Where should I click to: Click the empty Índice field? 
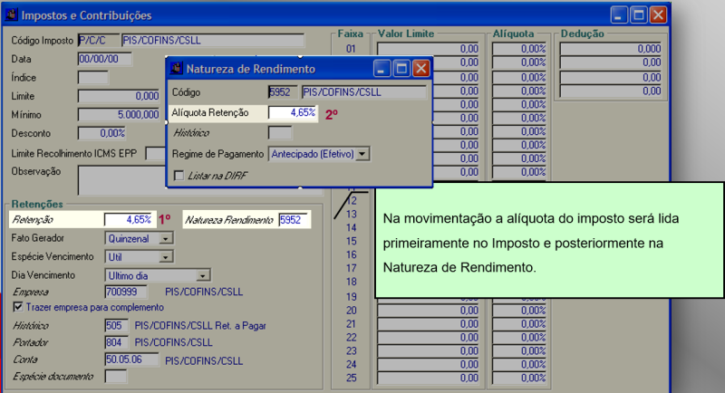pyautogui.click(x=93, y=77)
